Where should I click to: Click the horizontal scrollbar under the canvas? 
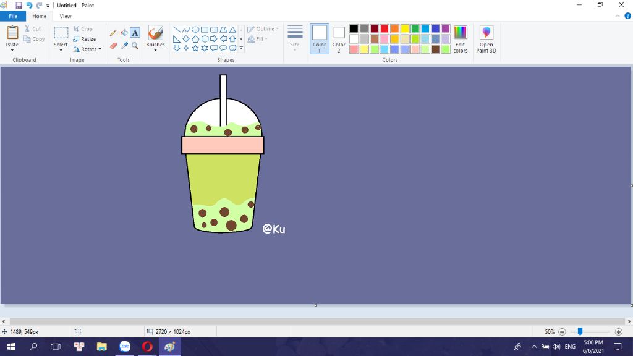tap(316, 321)
